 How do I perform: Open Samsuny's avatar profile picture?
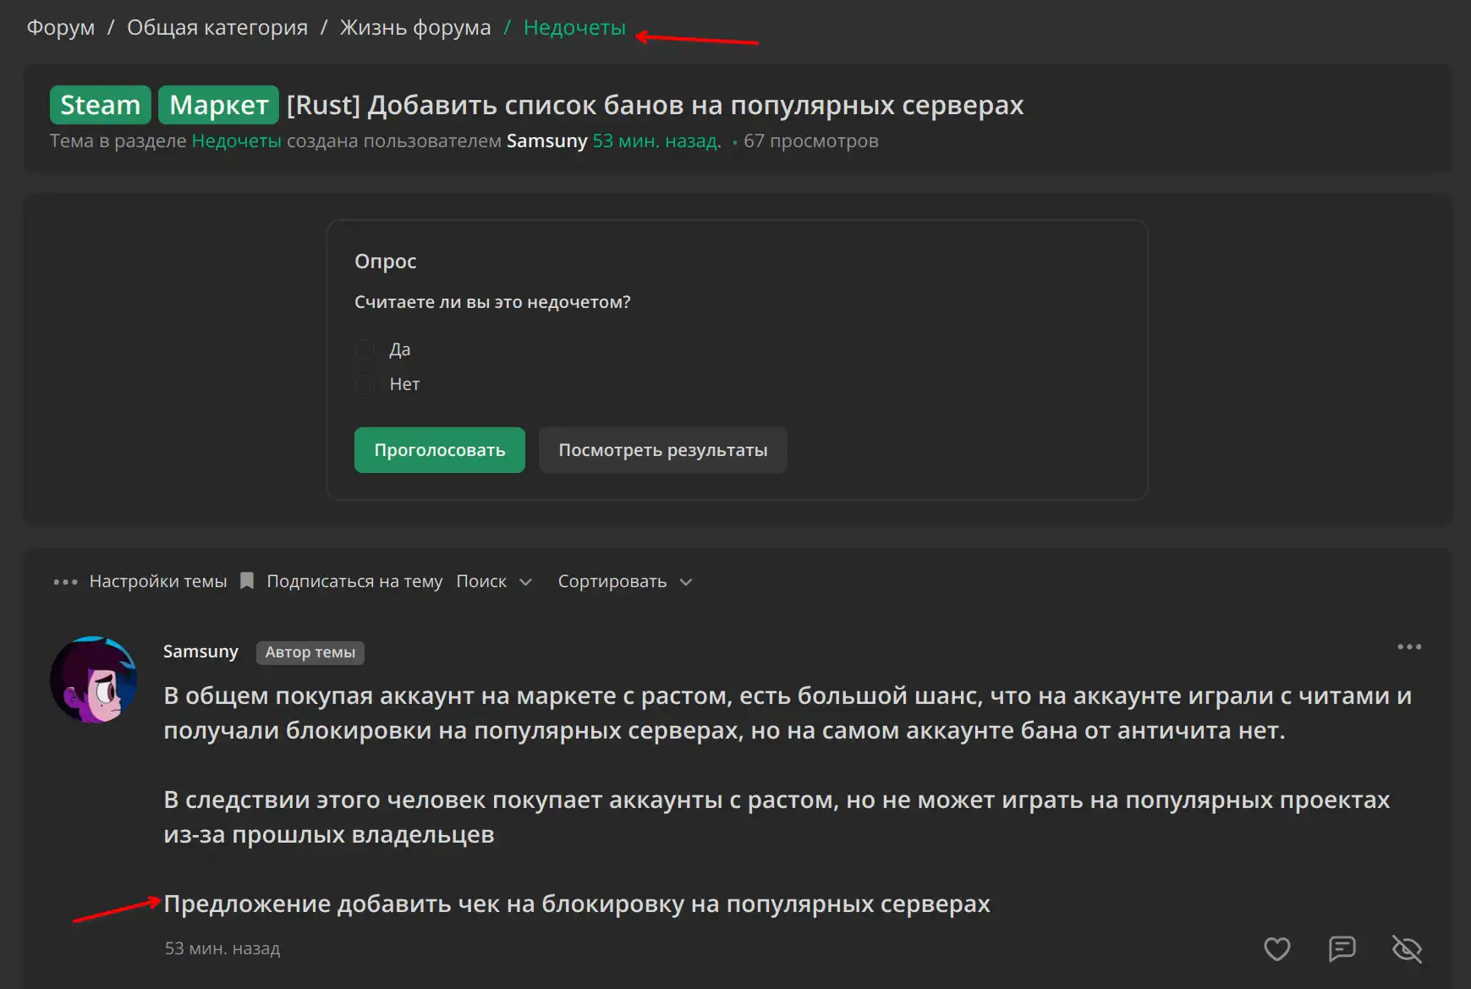click(93, 680)
